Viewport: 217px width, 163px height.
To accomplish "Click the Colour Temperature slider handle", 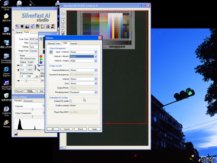I will (x=33, y=116).
